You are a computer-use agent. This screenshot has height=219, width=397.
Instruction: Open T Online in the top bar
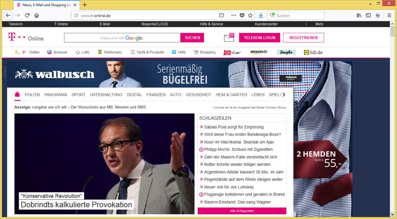click(61, 24)
